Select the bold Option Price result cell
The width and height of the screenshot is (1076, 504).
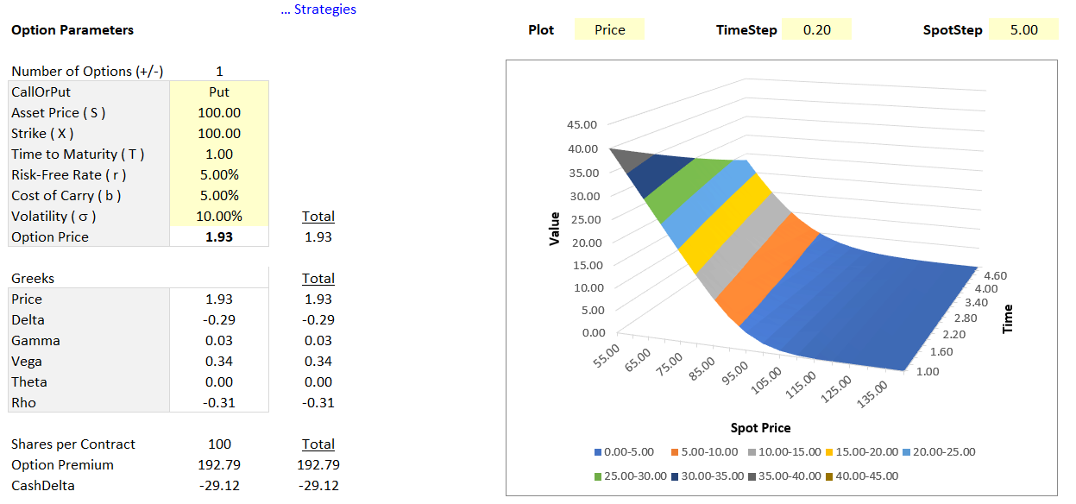tap(219, 236)
